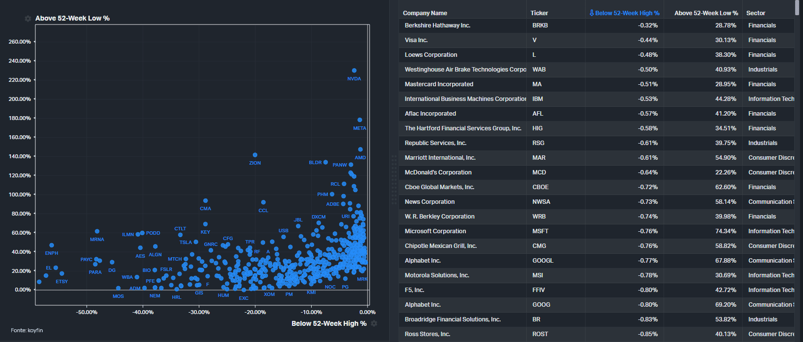This screenshot has height=342, width=803.
Task: Select the META dot in scatter chart
Action: (360, 120)
